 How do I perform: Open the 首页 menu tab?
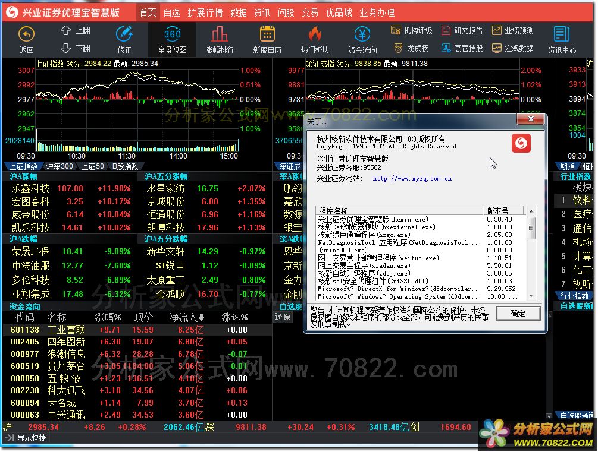pyautogui.click(x=148, y=12)
